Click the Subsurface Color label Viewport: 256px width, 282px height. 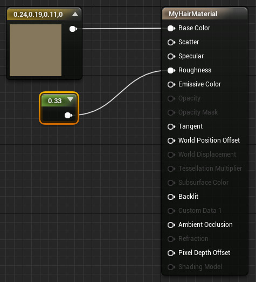203,183
